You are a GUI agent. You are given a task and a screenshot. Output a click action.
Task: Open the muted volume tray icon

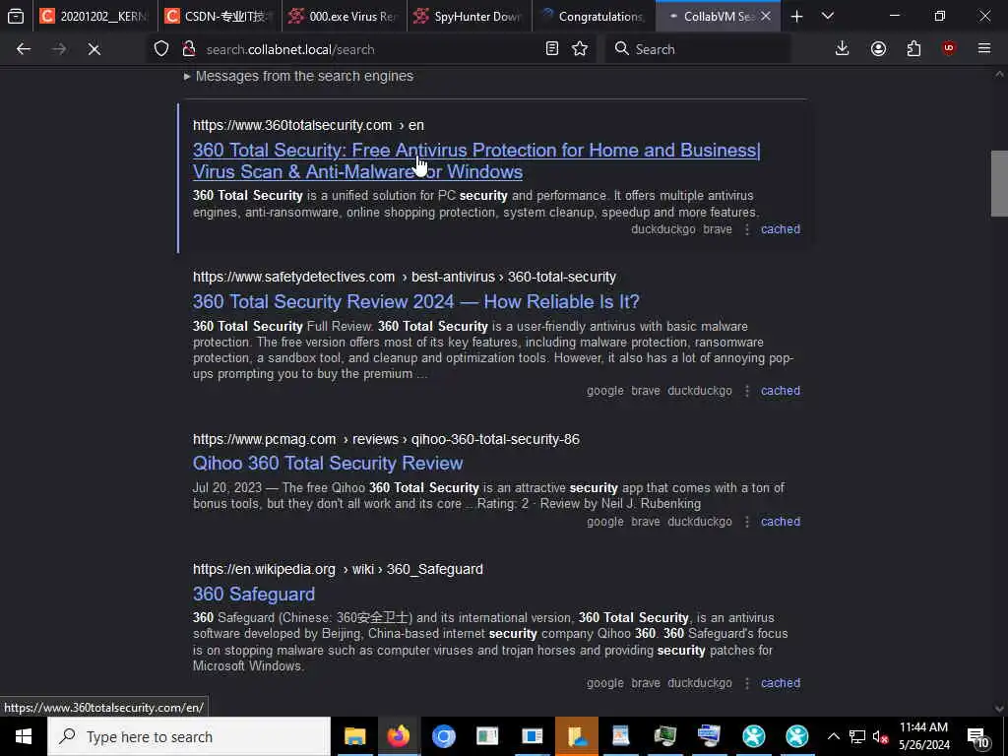point(880,736)
